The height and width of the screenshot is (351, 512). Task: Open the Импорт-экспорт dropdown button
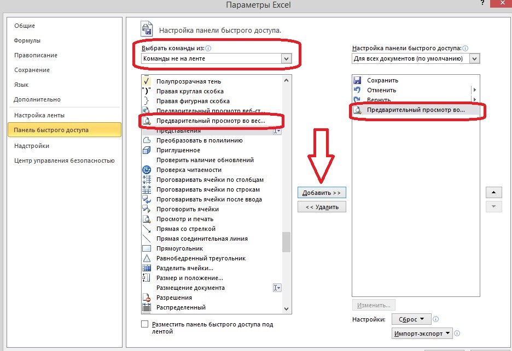(422, 334)
